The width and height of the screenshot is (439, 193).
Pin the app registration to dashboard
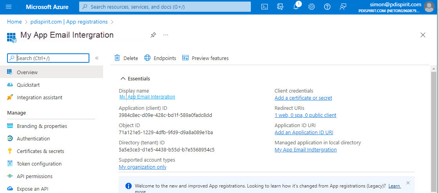click(153, 35)
